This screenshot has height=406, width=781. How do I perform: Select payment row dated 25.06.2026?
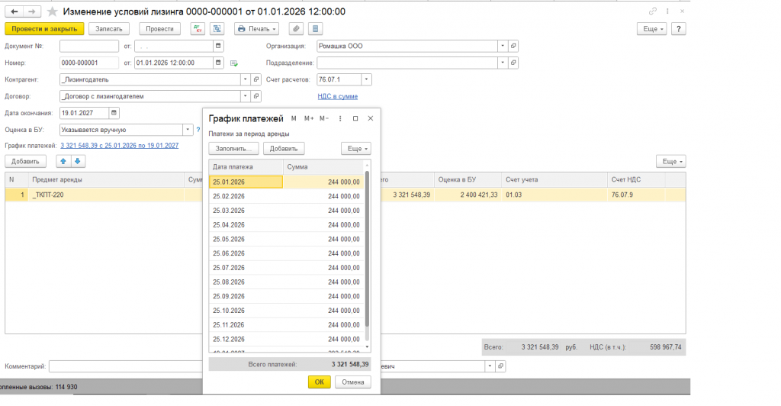(287, 253)
